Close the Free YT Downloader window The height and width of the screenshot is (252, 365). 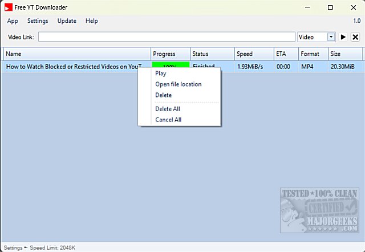[354, 7]
